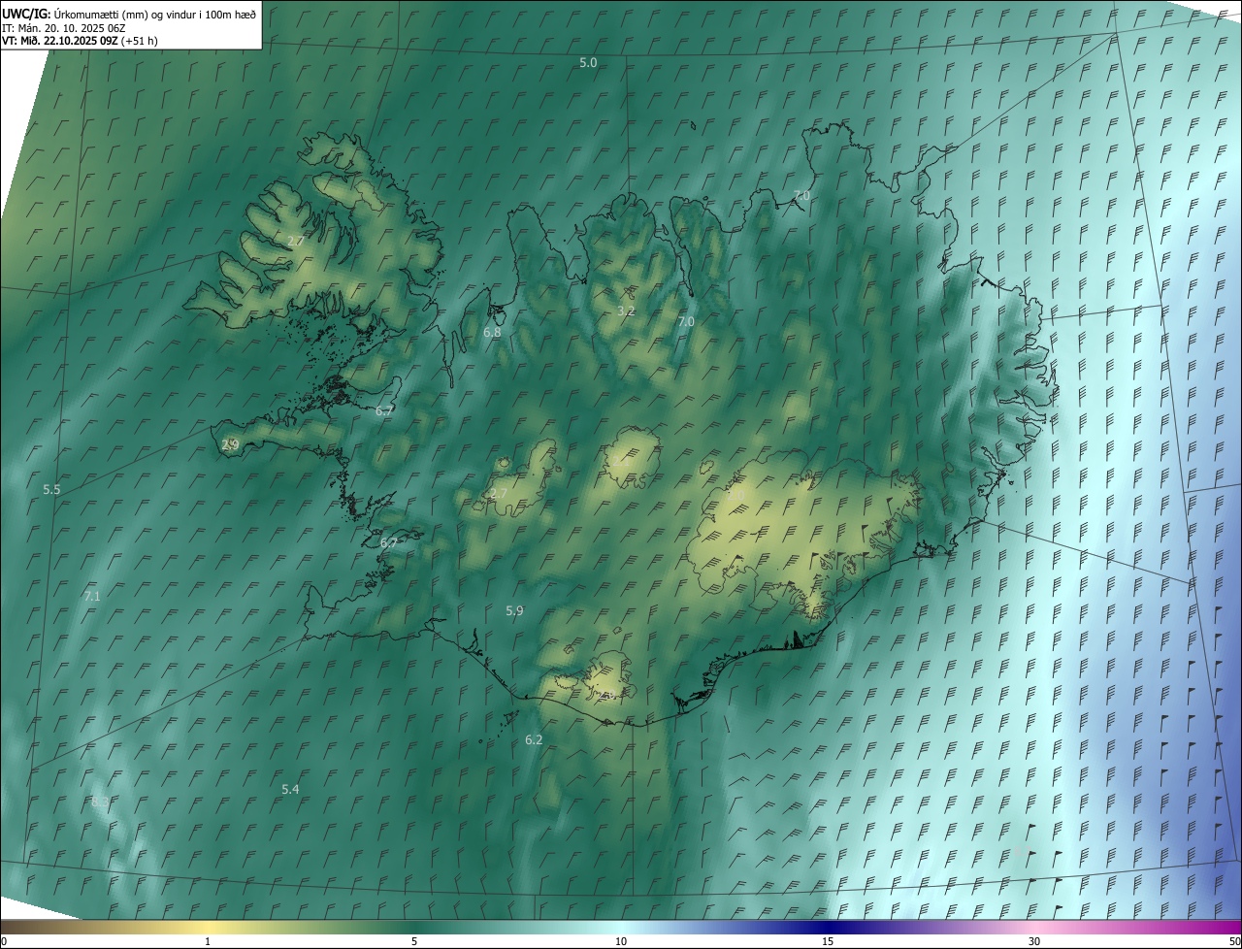Screen dimensions: 1242x949
Task: Click the '30' tick label on the color scale
Action: click(1034, 941)
